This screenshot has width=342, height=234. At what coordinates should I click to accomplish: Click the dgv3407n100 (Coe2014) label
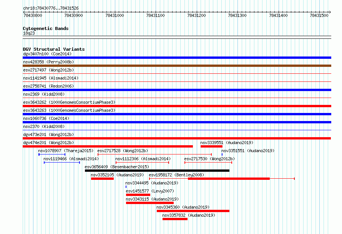pyautogui.click(x=47, y=54)
